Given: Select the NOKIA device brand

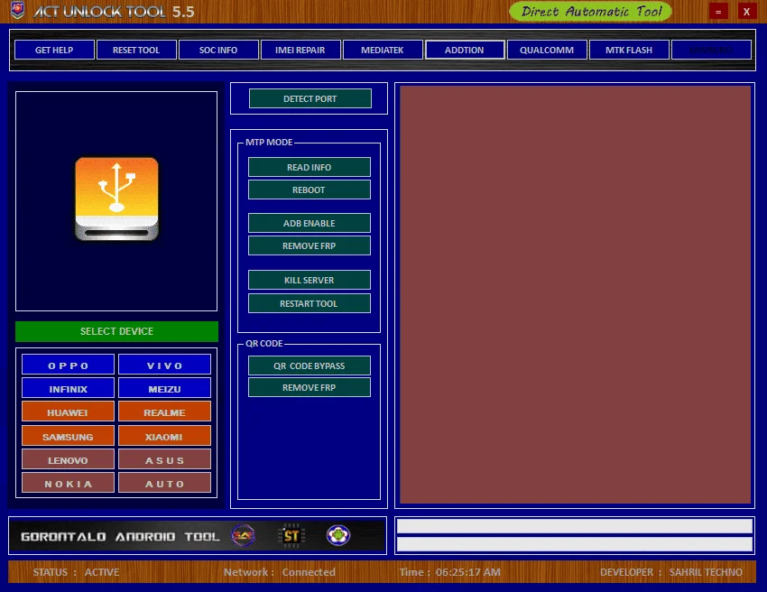Looking at the screenshot, I should coord(68,483).
